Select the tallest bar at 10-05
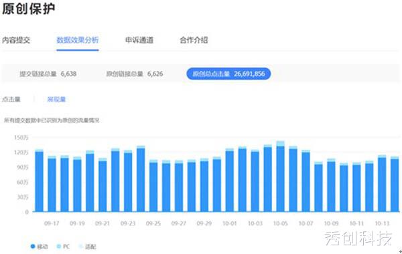The image size is (402, 254). click(281, 176)
